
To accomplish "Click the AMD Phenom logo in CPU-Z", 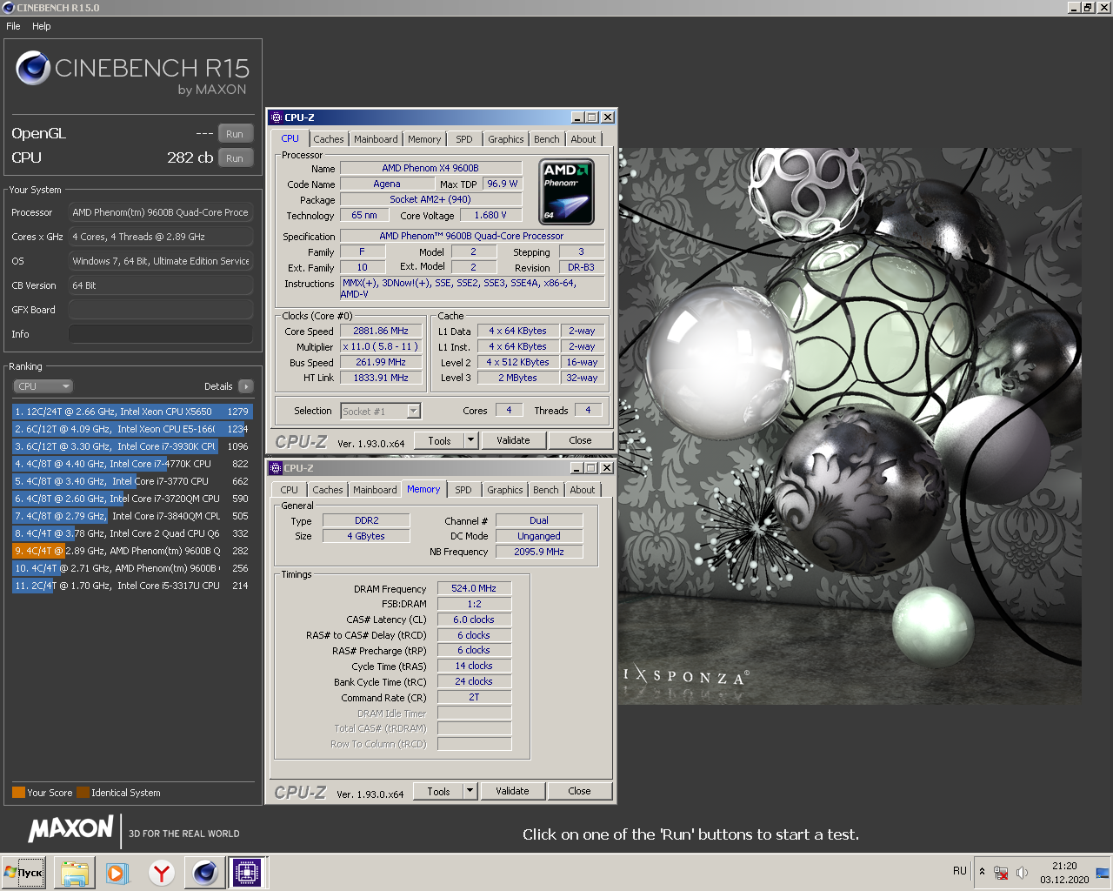I will tap(566, 191).
